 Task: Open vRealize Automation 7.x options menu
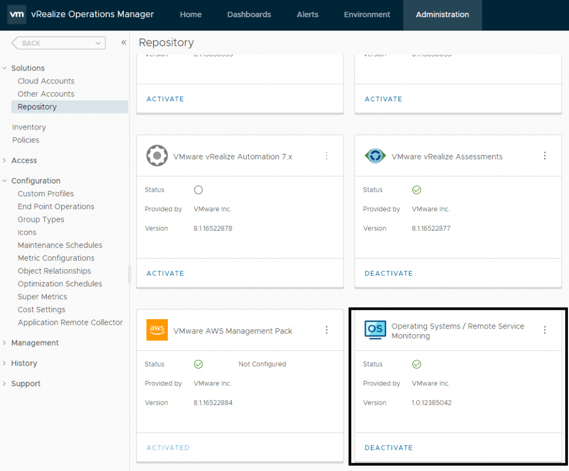pyautogui.click(x=327, y=156)
